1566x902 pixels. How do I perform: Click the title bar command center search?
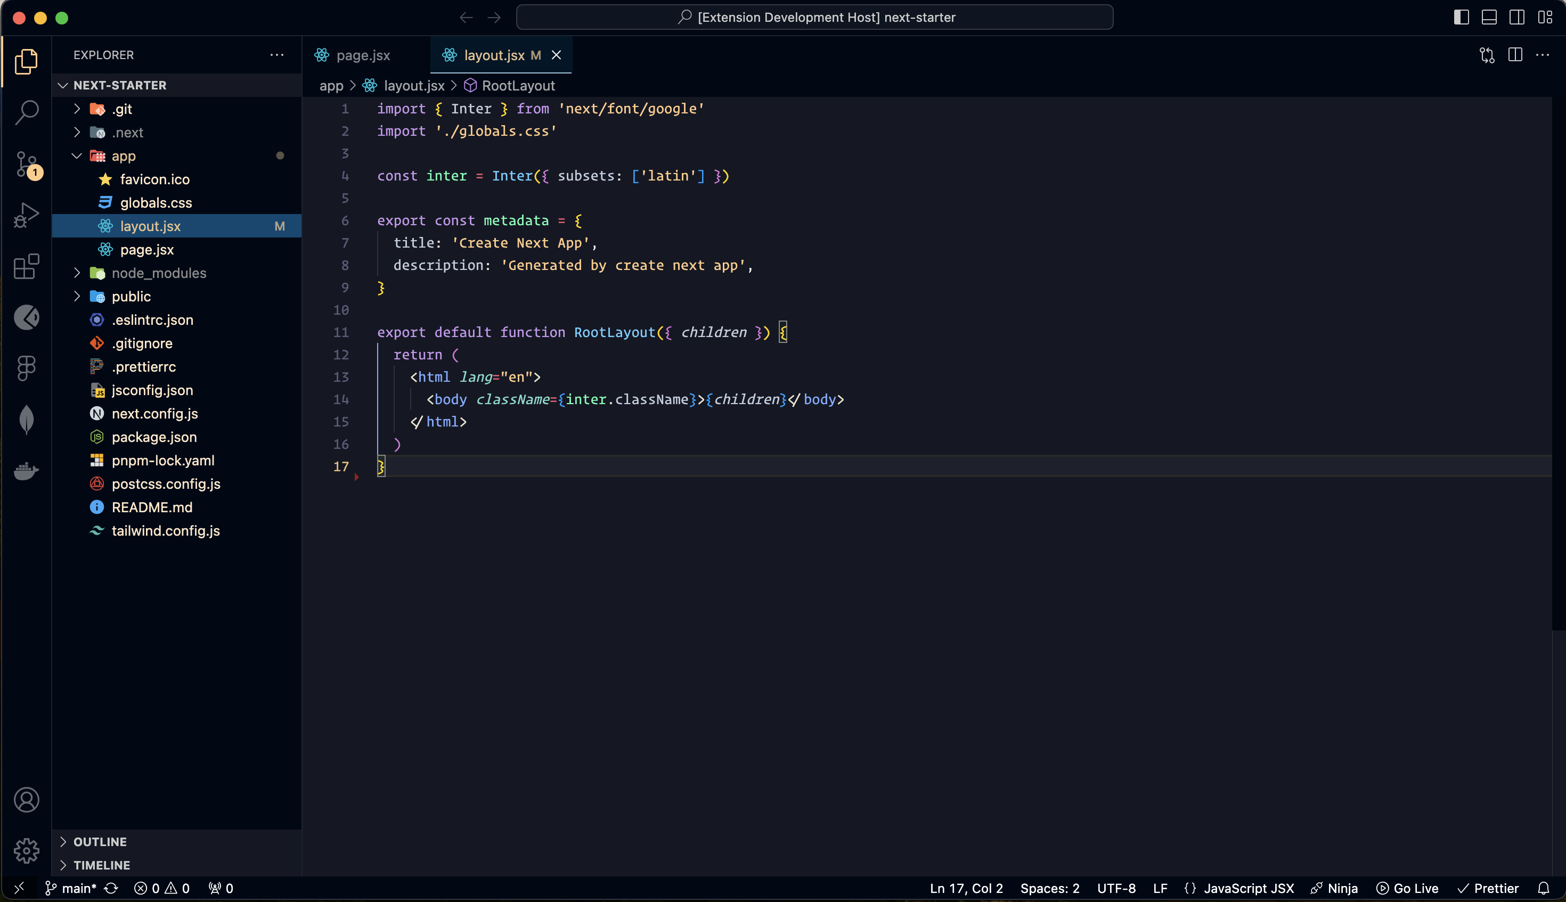click(814, 18)
